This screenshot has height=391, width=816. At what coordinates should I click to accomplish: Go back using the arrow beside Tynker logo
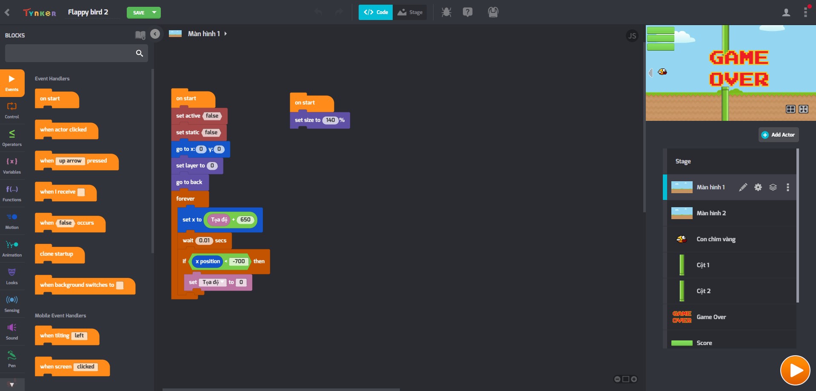7,12
